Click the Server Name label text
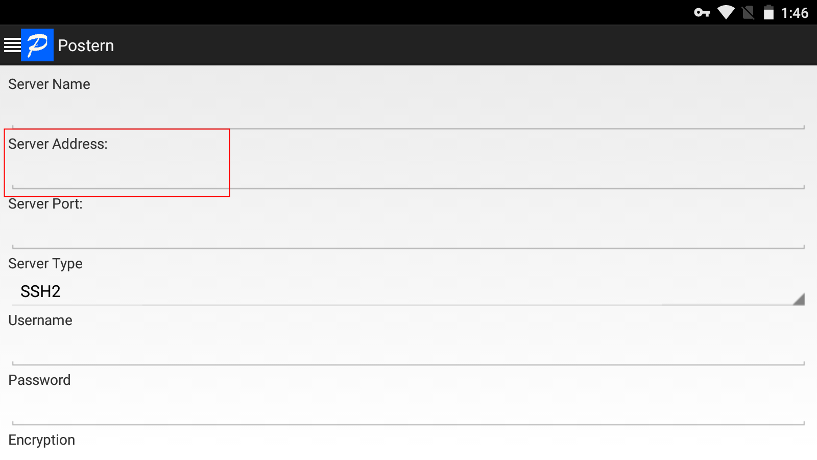The image size is (817, 460). 49,84
